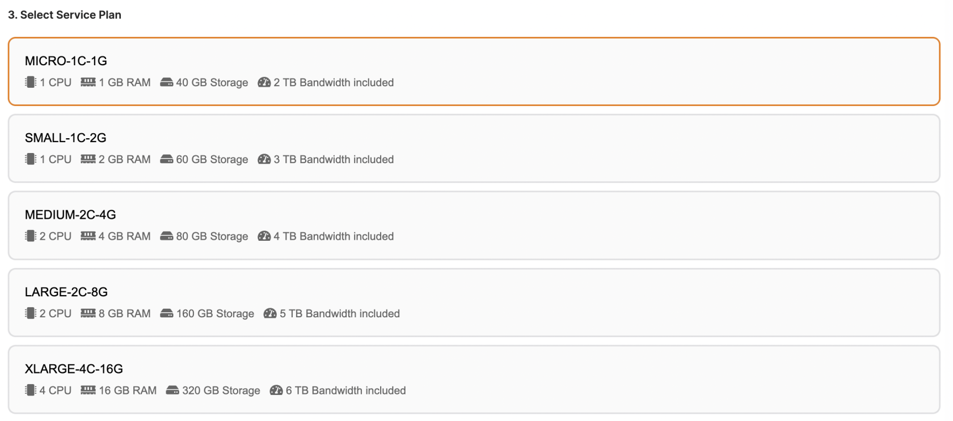This screenshot has width=953, height=421.
Task: Select the MEDIUM-2C-4G service plan
Action: click(476, 225)
